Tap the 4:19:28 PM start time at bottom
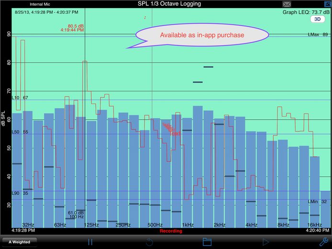The image size is (332, 249). tap(23, 230)
